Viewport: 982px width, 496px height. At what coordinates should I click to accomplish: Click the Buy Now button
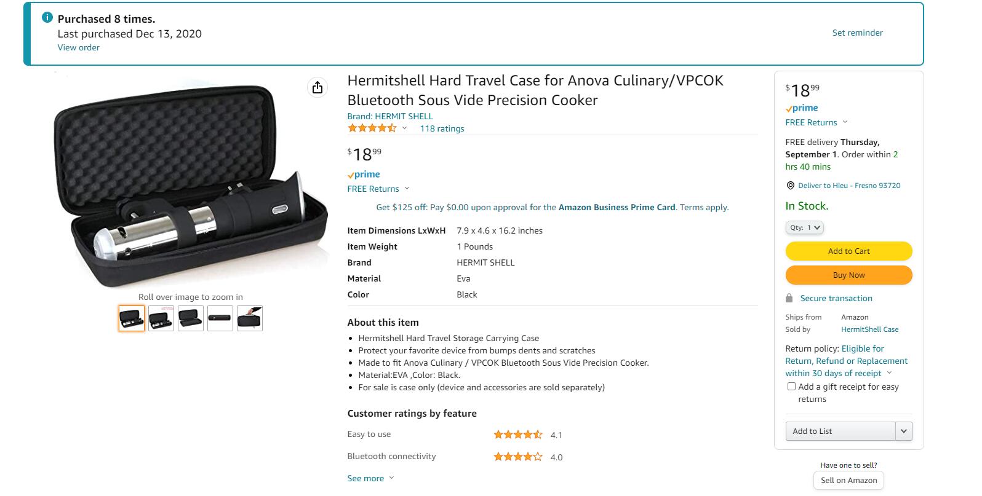(x=848, y=275)
